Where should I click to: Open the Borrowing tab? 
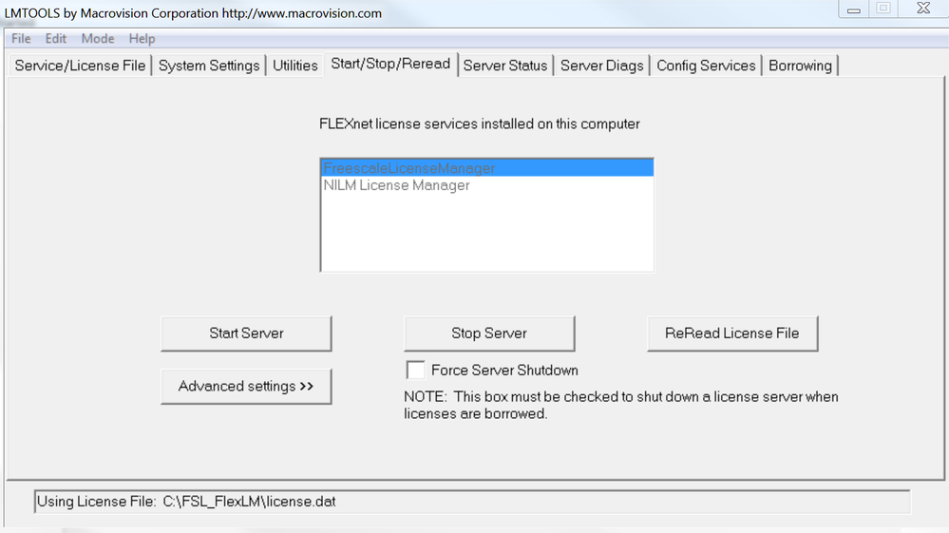tap(800, 66)
